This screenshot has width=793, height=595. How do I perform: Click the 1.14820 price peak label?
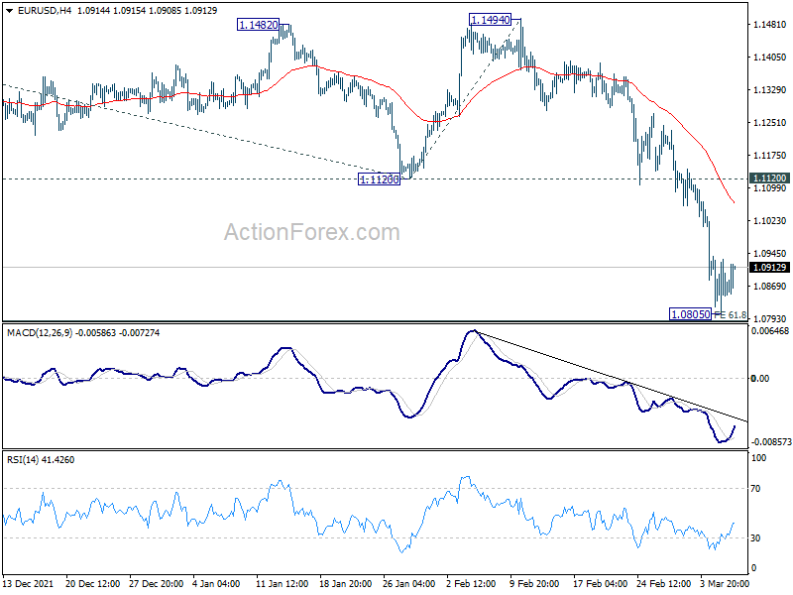click(x=259, y=25)
